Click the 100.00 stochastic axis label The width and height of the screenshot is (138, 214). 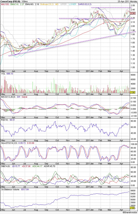point(134,144)
